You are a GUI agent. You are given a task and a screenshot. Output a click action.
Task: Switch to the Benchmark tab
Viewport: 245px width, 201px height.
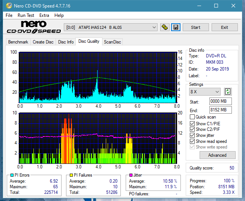tap(18, 42)
